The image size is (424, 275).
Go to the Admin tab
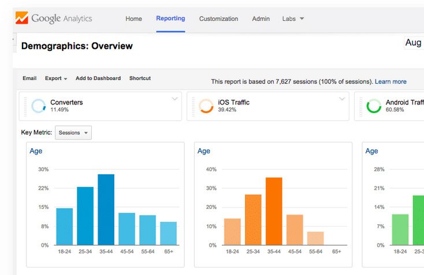tap(261, 18)
